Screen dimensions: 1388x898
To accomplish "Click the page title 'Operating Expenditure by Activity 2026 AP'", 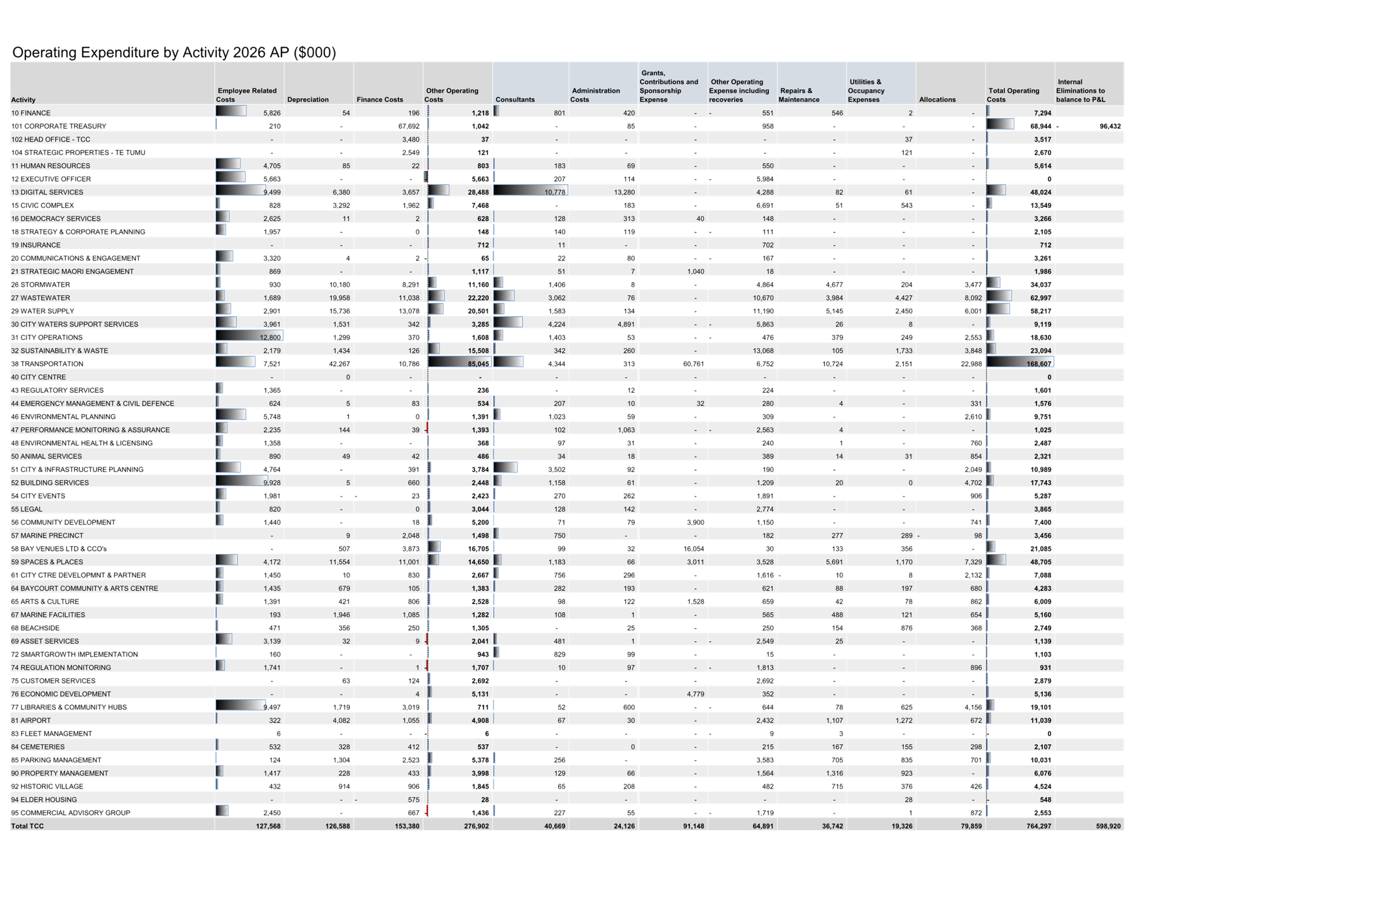I will click(174, 52).
